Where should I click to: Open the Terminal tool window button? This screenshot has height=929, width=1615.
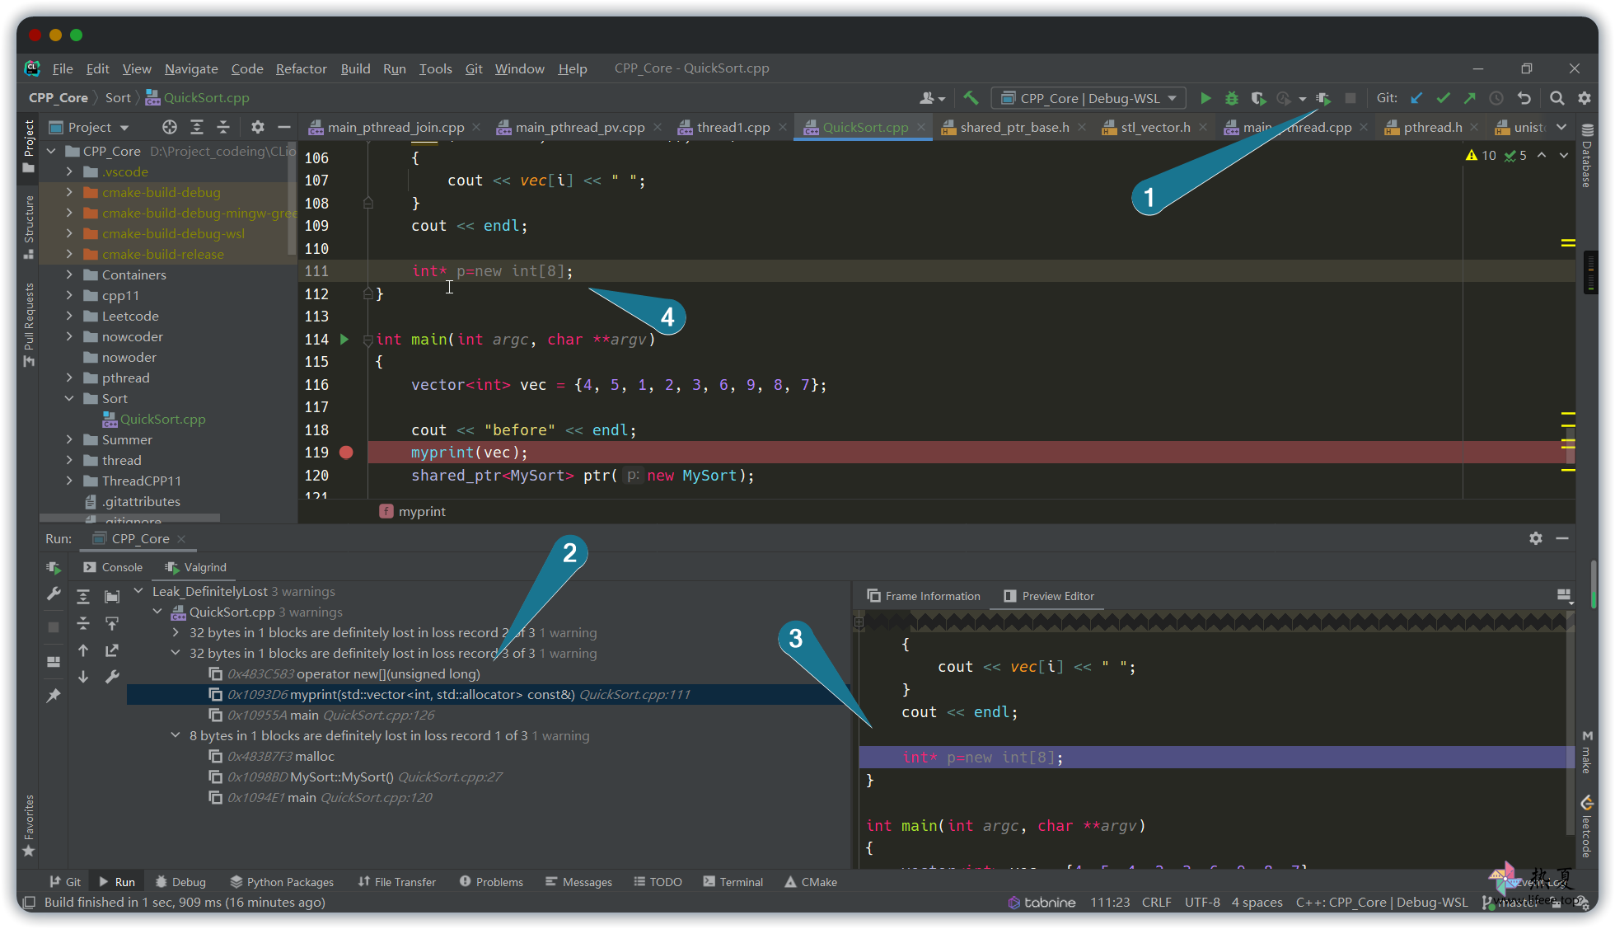point(733,882)
